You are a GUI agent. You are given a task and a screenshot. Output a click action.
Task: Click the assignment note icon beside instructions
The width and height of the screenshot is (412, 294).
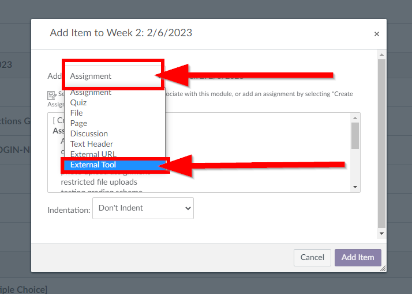pos(51,95)
